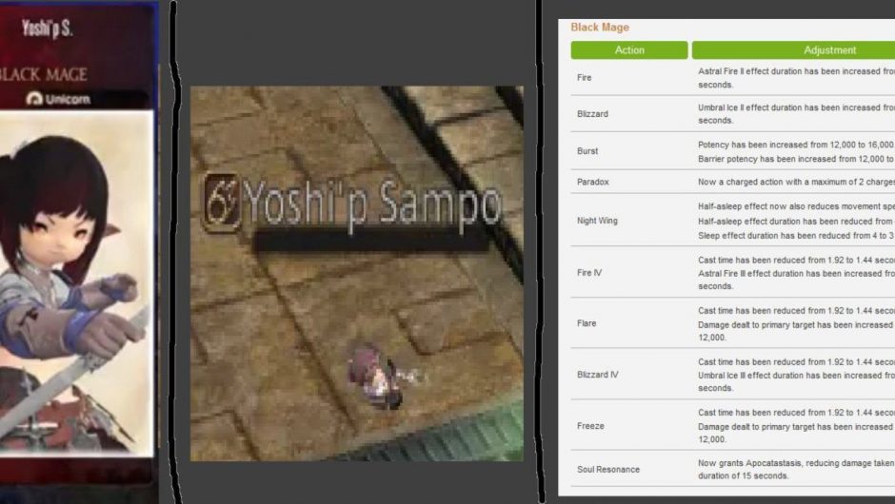Screen dimensions: 895x504
Task: Click the Blizzard action row label
Action: [x=592, y=114]
